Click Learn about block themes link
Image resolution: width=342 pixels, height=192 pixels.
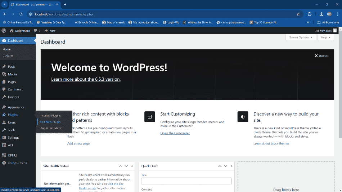coord(271,144)
